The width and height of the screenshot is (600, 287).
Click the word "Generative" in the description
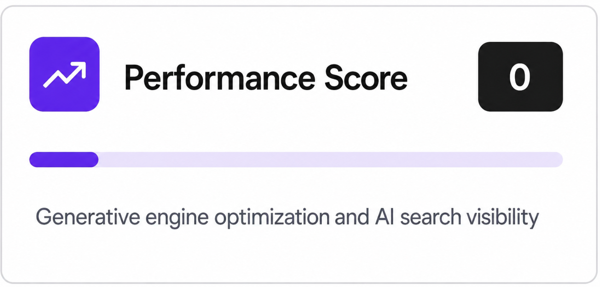pyautogui.click(x=88, y=217)
